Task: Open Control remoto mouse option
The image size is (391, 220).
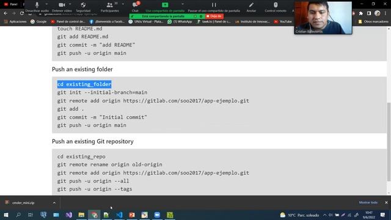Action: (x=276, y=7)
